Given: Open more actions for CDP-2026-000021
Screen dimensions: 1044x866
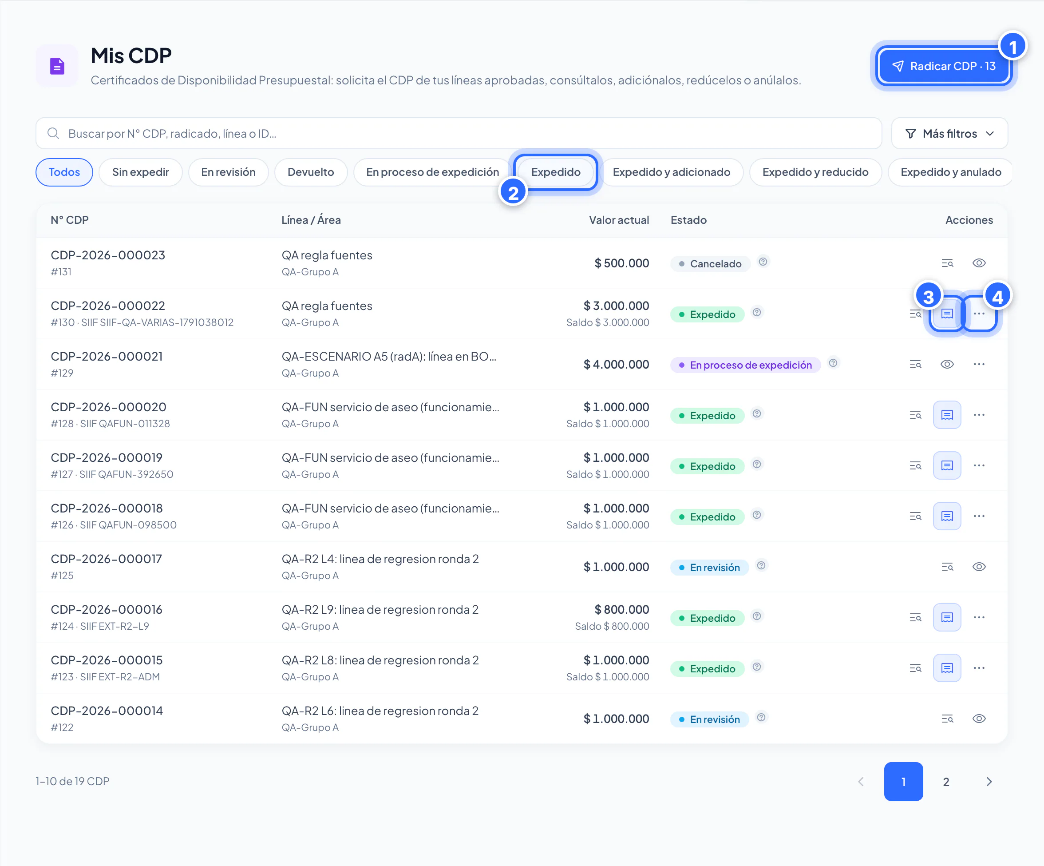Looking at the screenshot, I should [979, 365].
